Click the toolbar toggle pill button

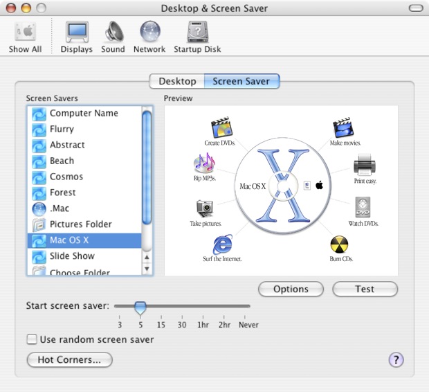click(416, 8)
